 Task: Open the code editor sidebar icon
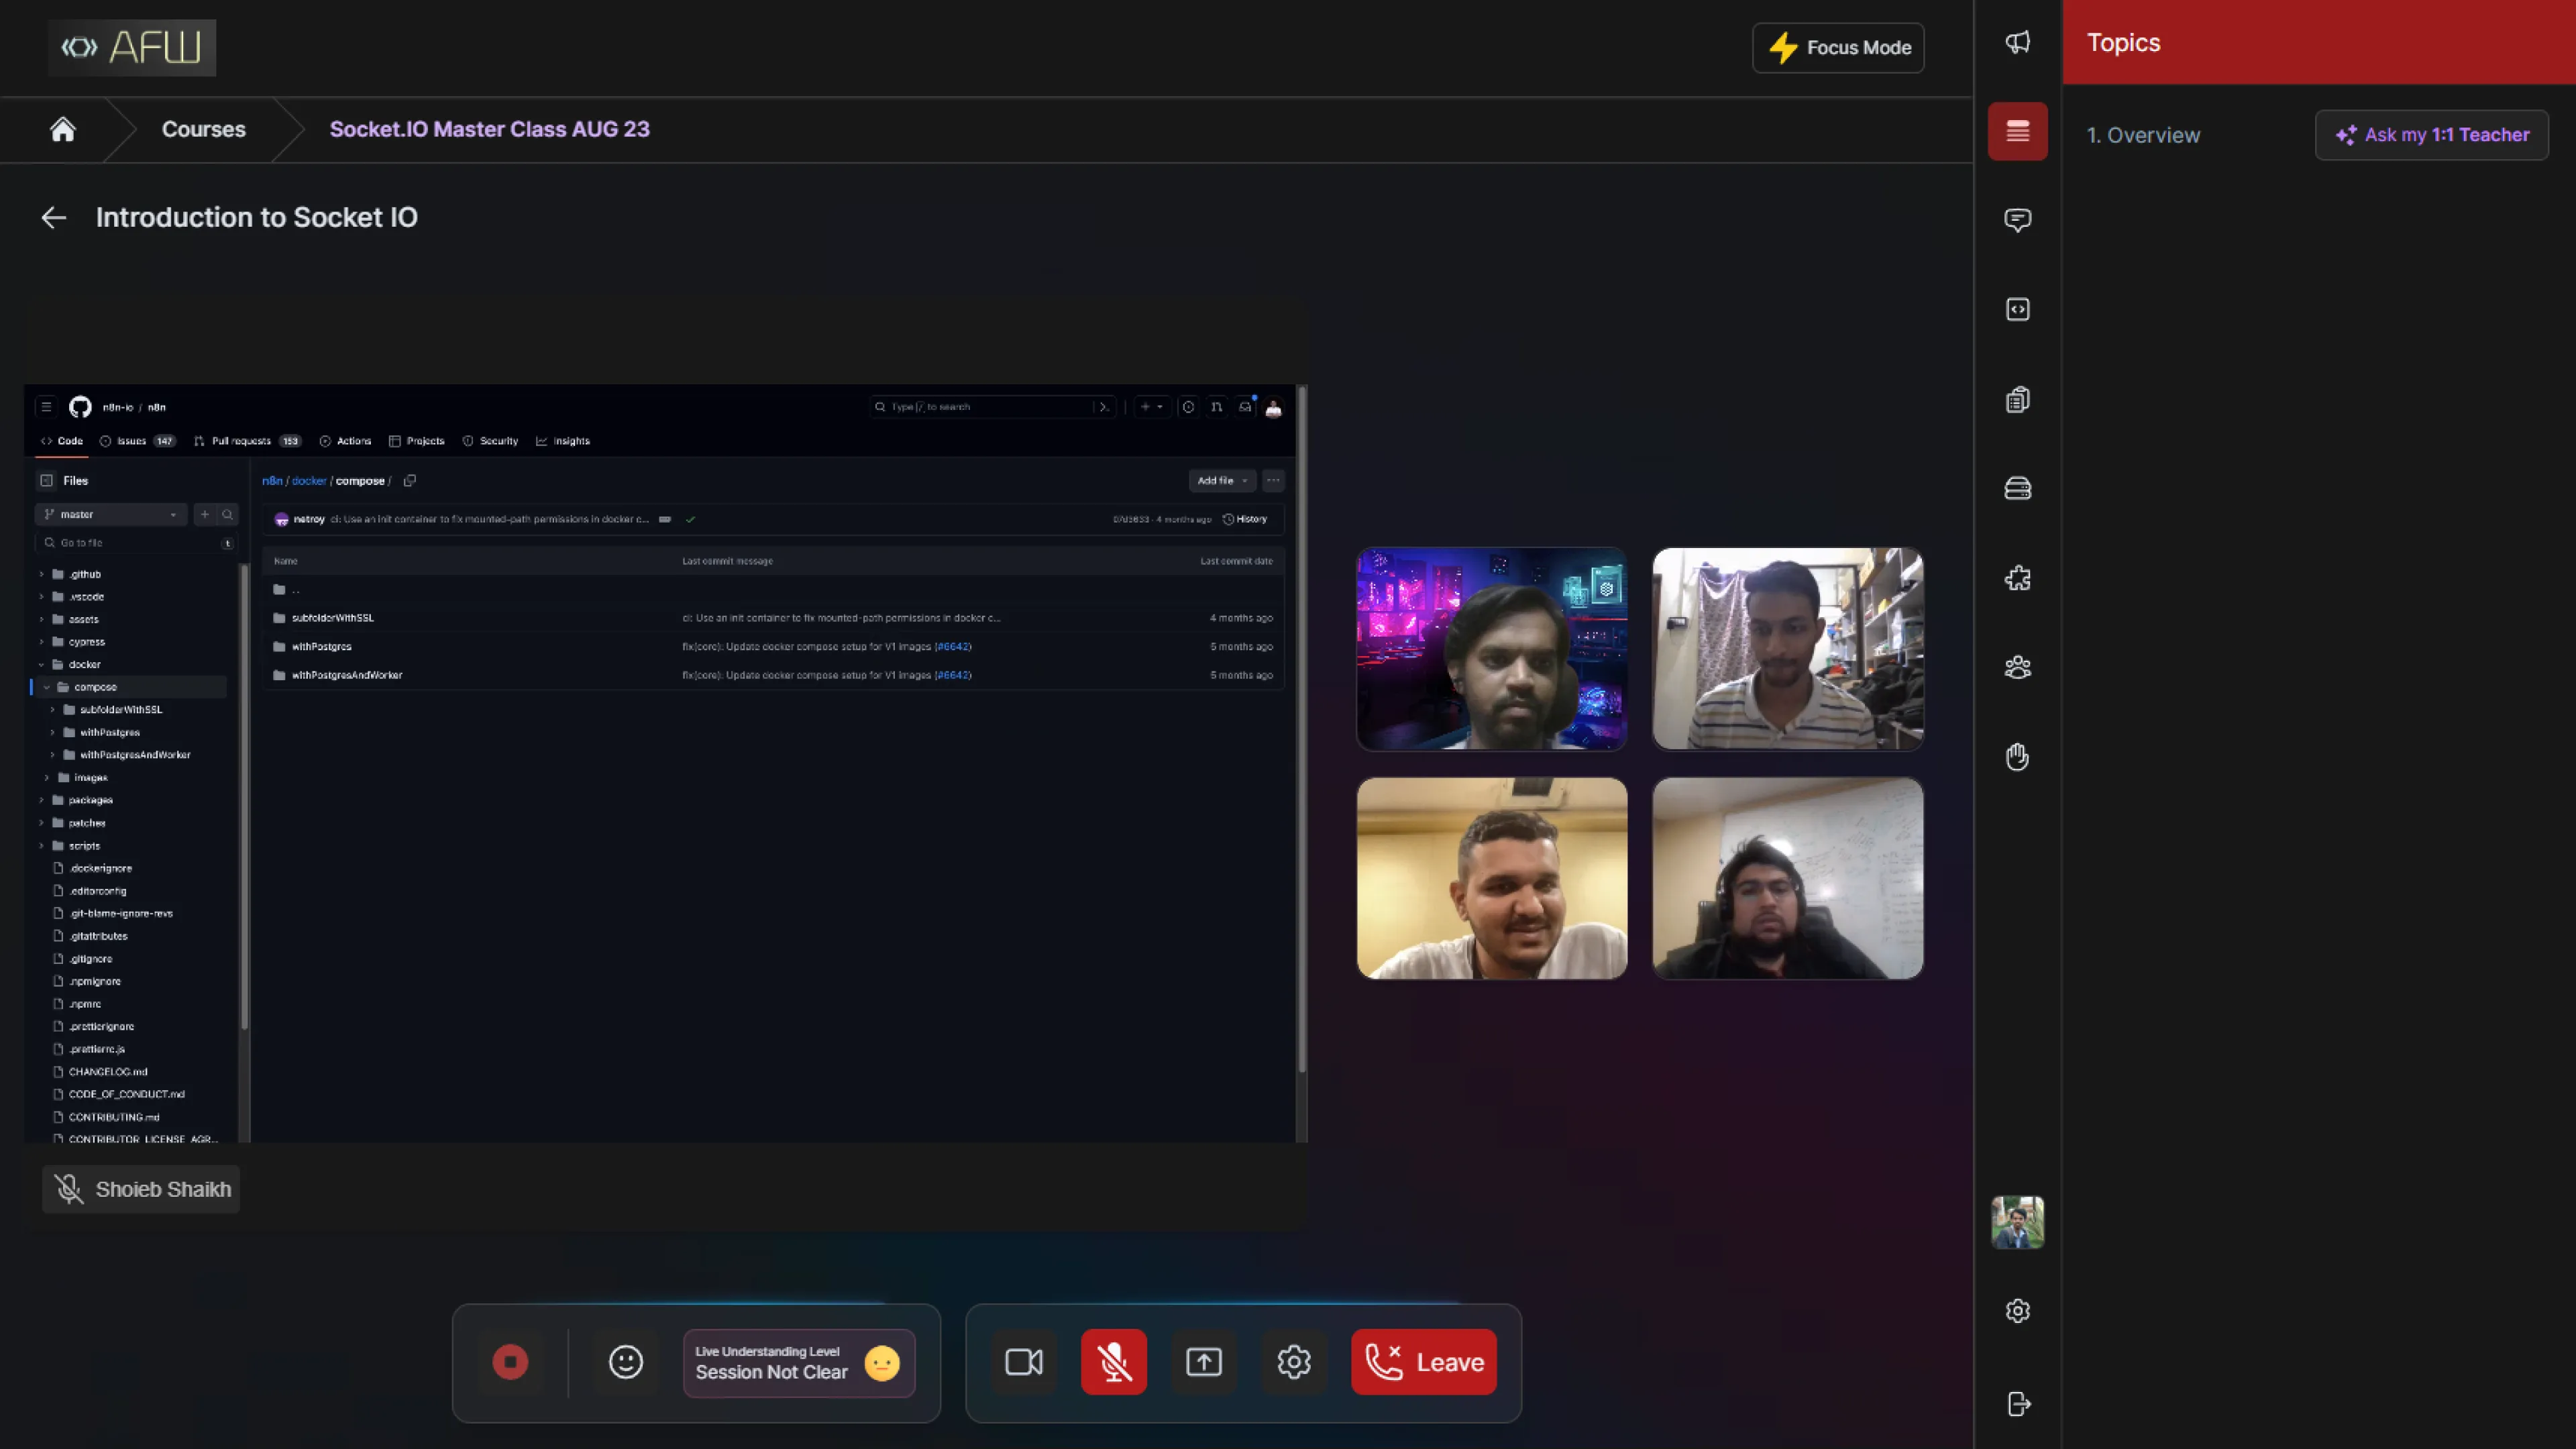[2017, 310]
